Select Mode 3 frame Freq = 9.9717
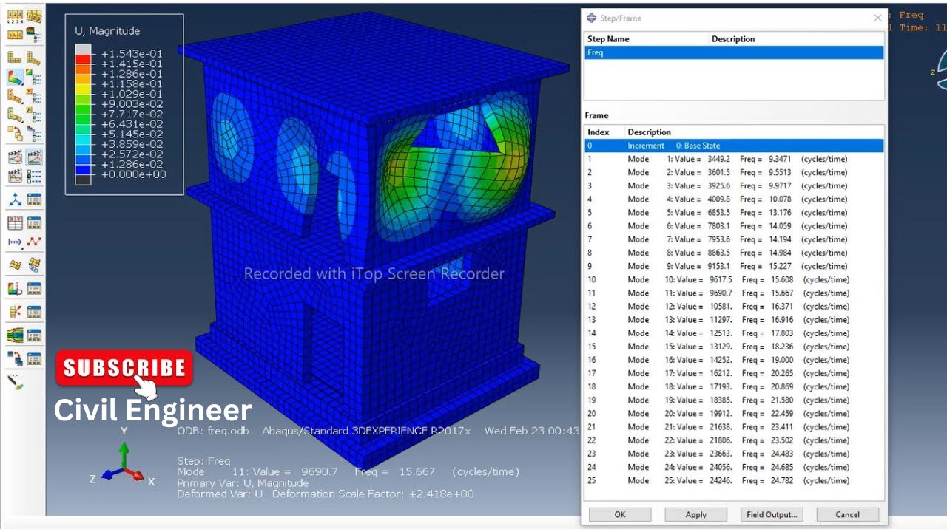Screen dimensions: 947x532 tap(734, 185)
